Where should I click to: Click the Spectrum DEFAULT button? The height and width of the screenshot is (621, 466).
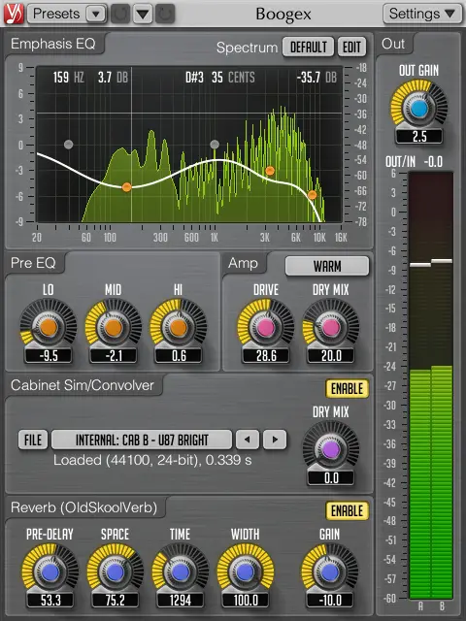[x=309, y=48]
